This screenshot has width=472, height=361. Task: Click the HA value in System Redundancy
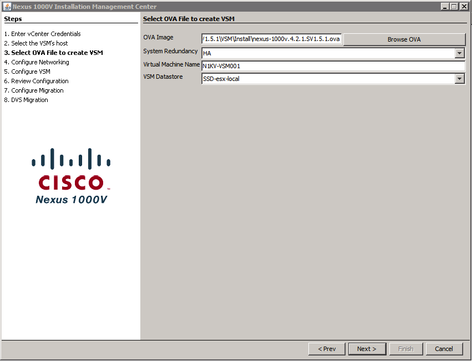click(207, 54)
